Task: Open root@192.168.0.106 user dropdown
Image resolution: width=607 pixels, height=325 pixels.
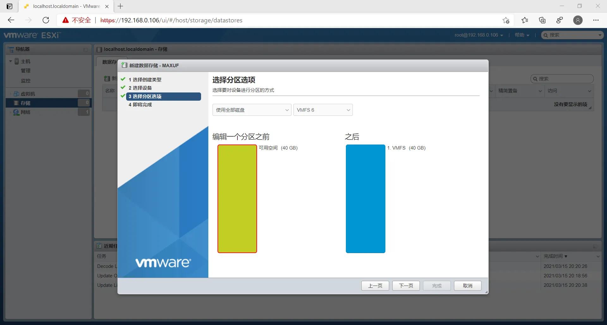Action: pos(479,35)
